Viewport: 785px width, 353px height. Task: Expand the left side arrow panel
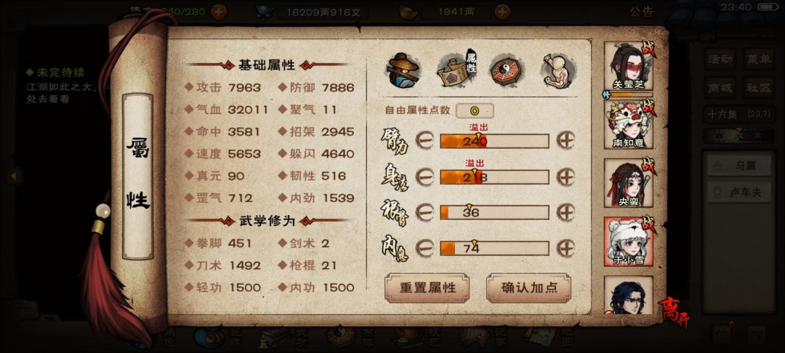pos(14,176)
